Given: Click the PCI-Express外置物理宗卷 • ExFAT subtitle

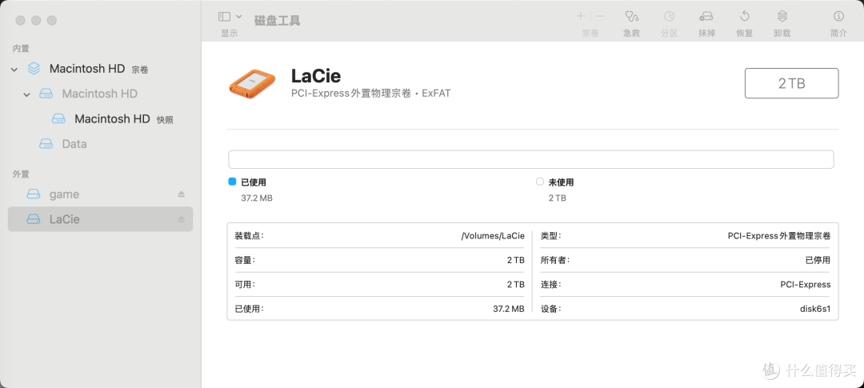Looking at the screenshot, I should (x=371, y=94).
